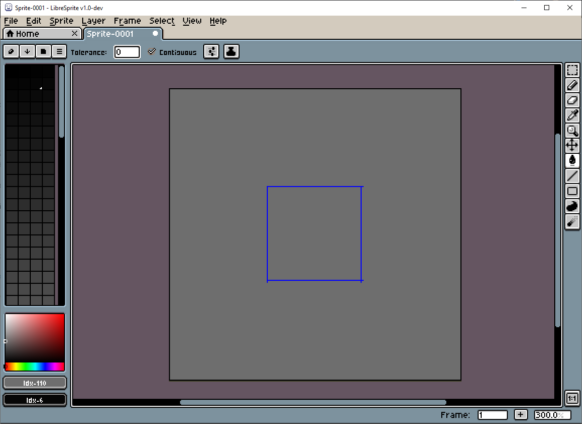
Task: Select the Line tool
Action: click(x=572, y=176)
